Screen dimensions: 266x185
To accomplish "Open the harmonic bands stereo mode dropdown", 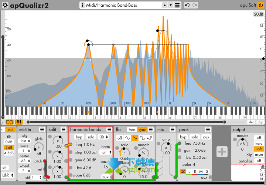I will point(103,137).
